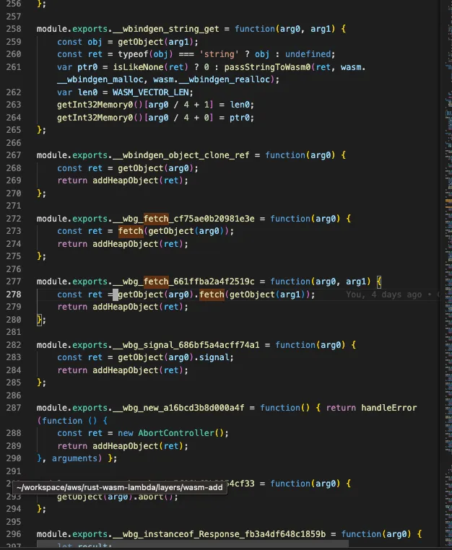The image size is (452, 550).
Task: Click line number 258 in the gutter
Action: tap(13, 29)
